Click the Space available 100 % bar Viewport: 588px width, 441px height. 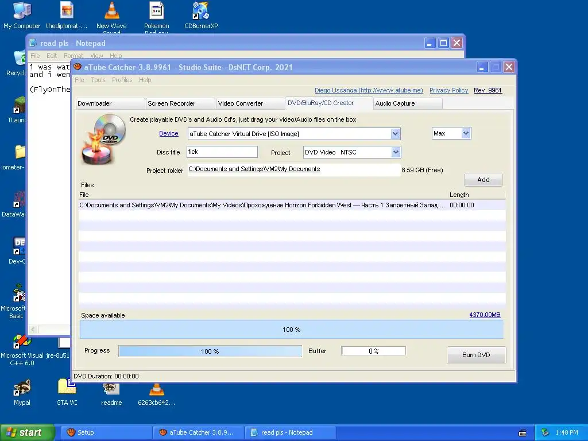291,330
